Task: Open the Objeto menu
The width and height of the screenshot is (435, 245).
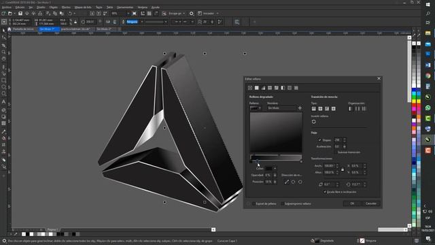Action: pos(53,7)
